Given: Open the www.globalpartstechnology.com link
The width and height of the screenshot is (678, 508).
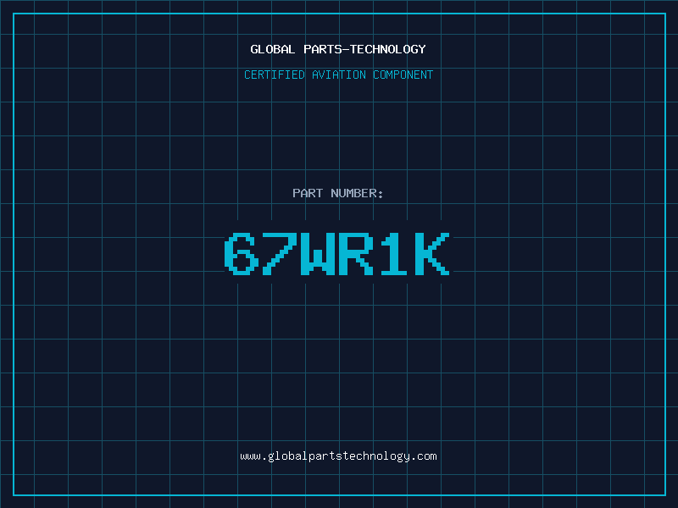Looking at the screenshot, I should [338, 456].
